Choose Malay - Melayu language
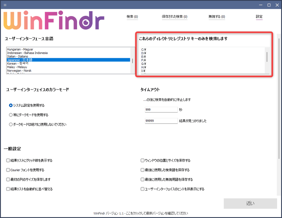The image size is (282, 218). pos(68,67)
